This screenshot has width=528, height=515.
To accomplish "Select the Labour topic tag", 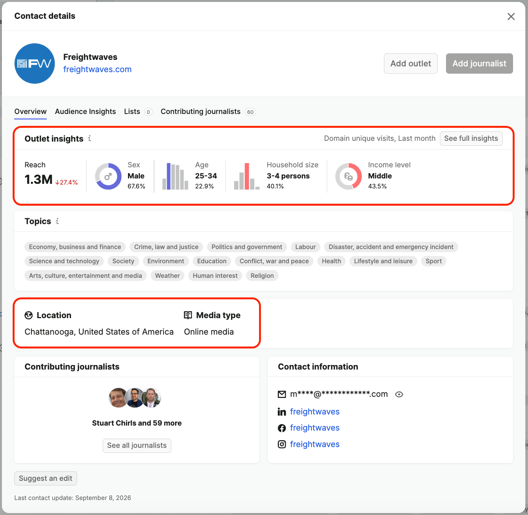I will [305, 247].
